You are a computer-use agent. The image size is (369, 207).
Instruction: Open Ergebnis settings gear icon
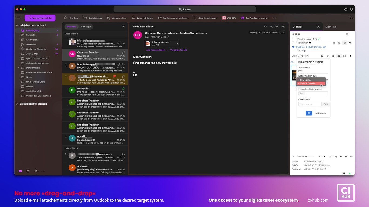(x=350, y=56)
